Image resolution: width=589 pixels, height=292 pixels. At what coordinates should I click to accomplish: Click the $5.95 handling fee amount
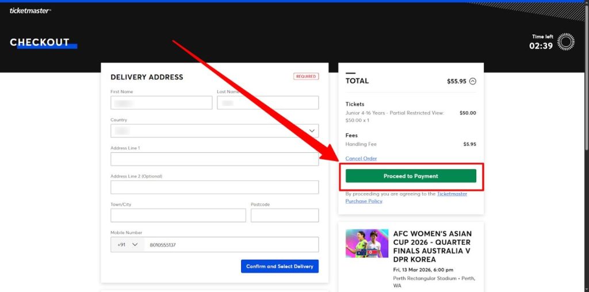click(469, 144)
